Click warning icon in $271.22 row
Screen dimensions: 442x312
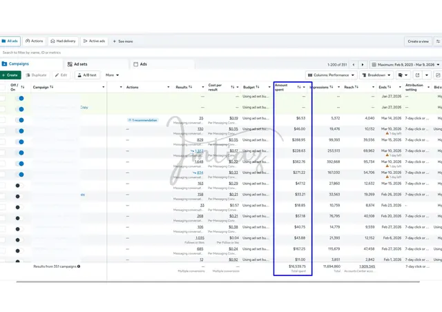click(387, 177)
